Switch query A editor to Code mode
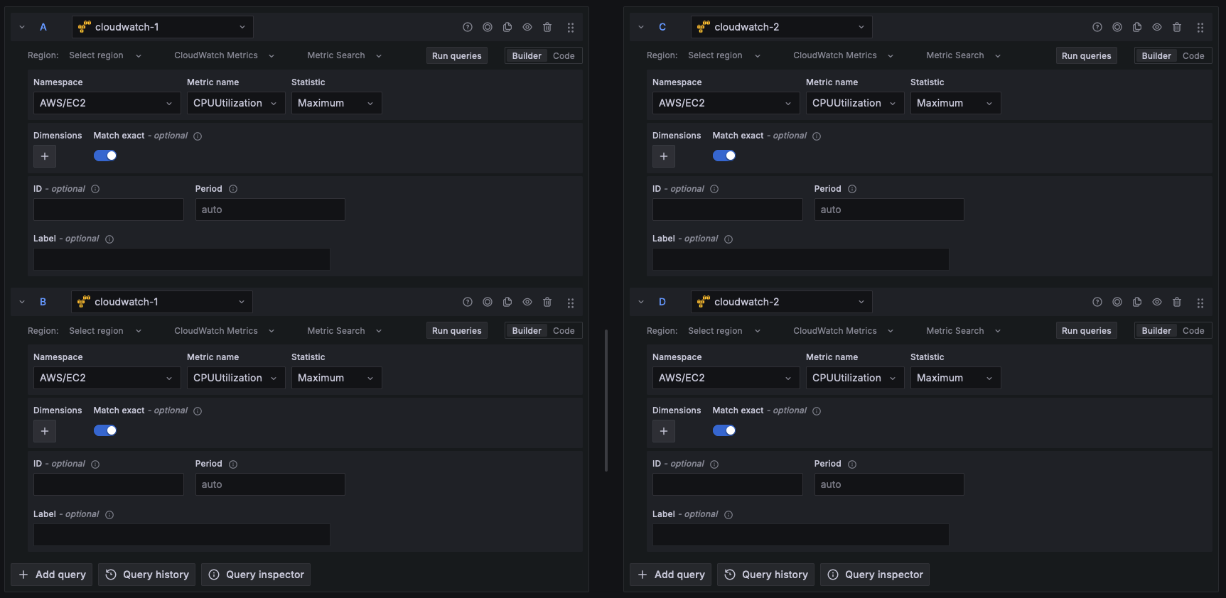Viewport: 1226px width, 598px height. 564,55
